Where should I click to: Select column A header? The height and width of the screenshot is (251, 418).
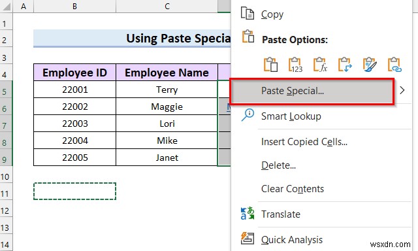click(24, 7)
